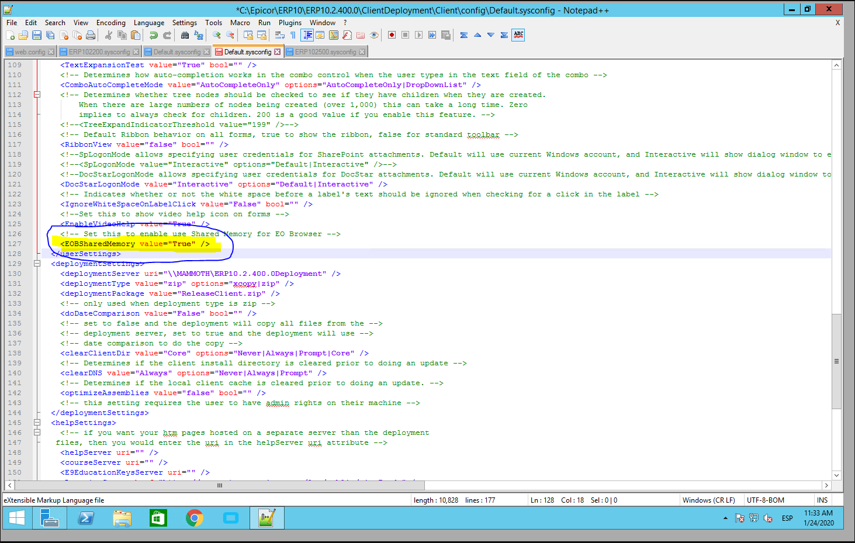This screenshot has height=543, width=855.
Task: Toggle Show All Characters pilcrow icon
Action: pyautogui.click(x=293, y=35)
